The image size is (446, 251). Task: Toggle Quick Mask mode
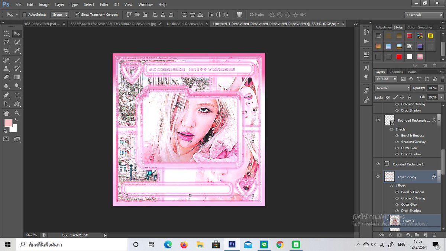[x=6, y=139]
